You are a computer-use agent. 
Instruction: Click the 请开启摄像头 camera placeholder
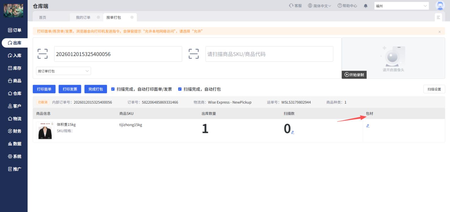coord(393,59)
